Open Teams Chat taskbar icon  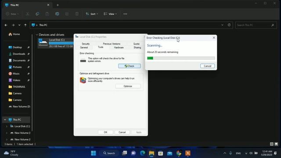coord(133,153)
